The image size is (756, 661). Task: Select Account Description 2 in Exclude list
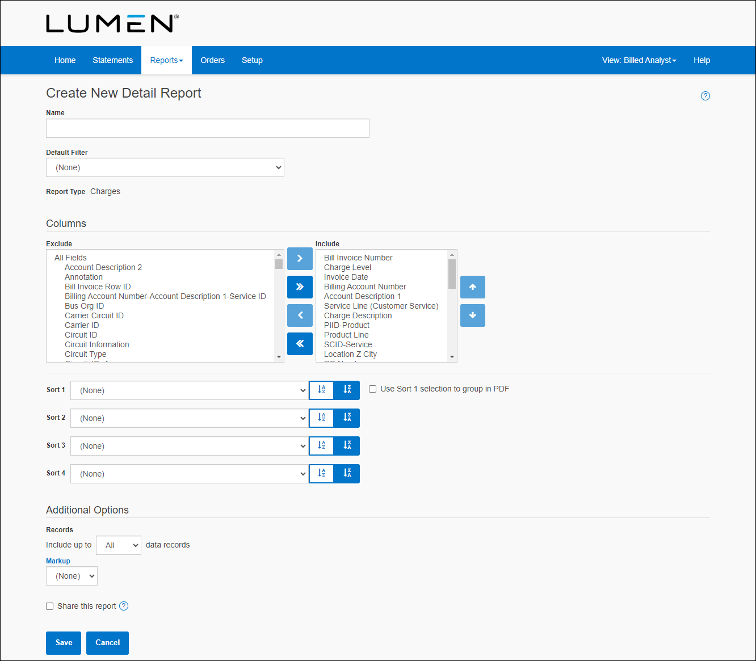tap(103, 267)
